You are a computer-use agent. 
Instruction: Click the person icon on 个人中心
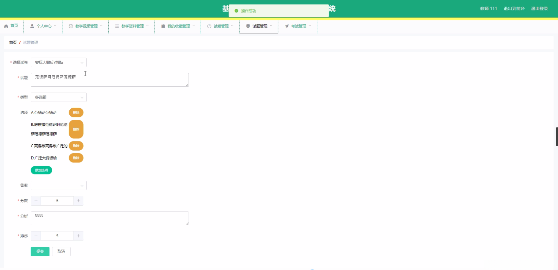[32, 26]
